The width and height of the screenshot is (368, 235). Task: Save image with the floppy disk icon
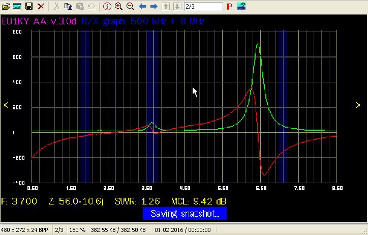tap(29, 7)
